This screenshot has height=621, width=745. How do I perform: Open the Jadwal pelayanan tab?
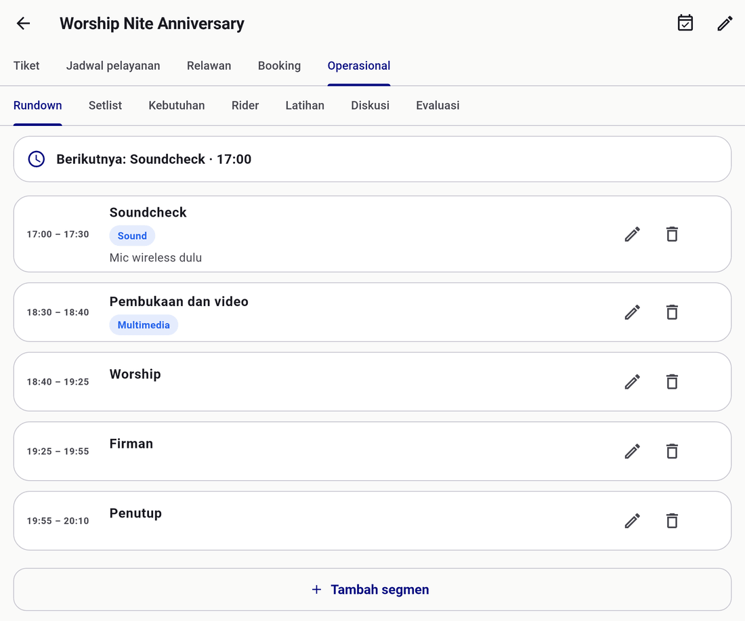pos(113,66)
